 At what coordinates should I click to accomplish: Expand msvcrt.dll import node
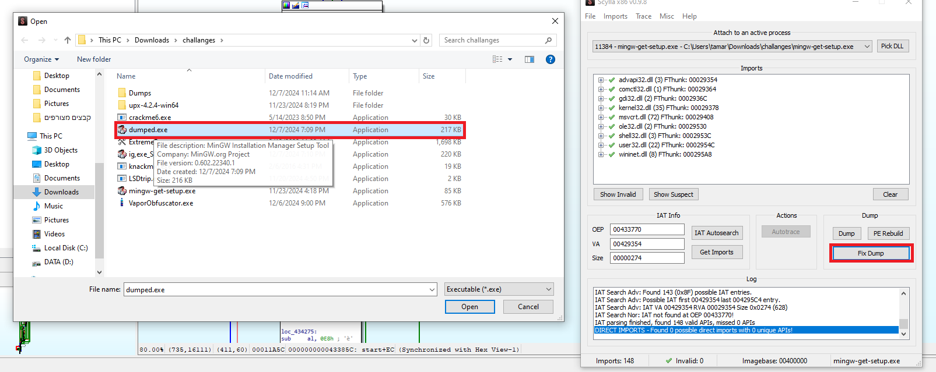coord(601,118)
